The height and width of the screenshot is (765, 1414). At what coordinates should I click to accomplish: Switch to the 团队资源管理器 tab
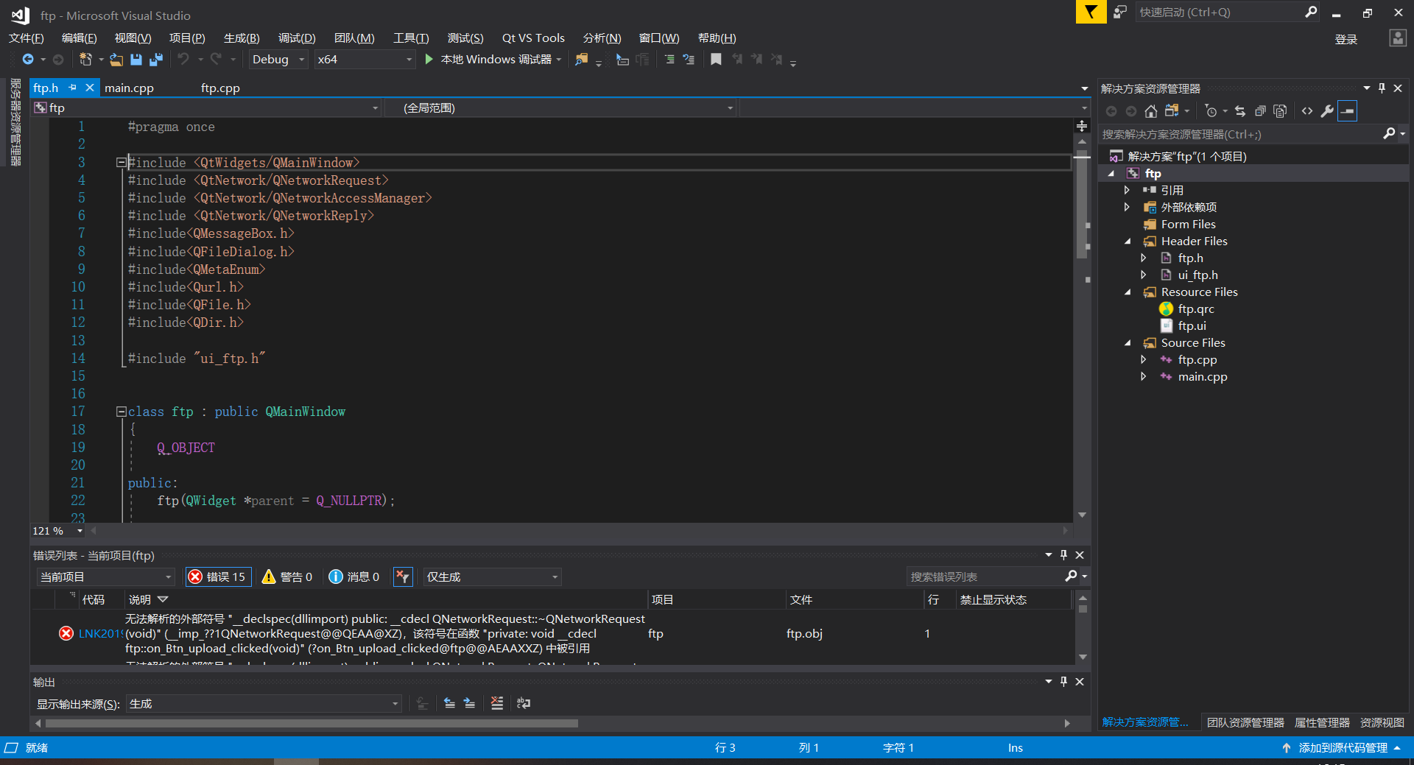click(1245, 723)
